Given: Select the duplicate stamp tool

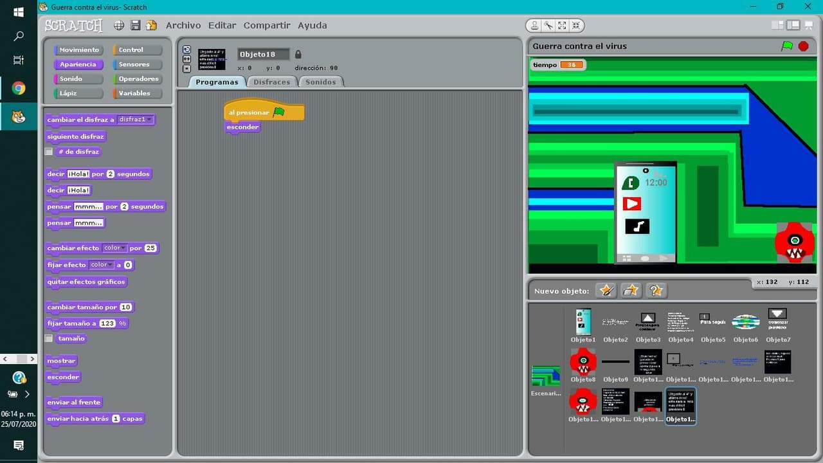Looking at the screenshot, I should click(534, 26).
